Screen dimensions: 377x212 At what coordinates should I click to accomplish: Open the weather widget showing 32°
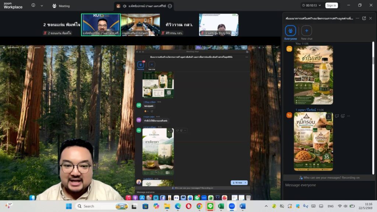click(x=9, y=205)
